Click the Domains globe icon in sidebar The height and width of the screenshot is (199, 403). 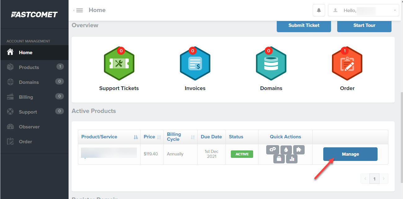10,82
